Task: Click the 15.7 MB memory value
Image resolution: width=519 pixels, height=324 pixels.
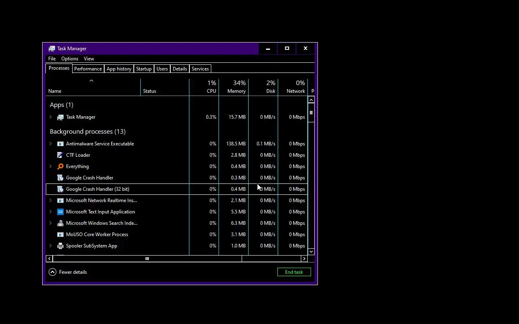Action: pos(237,117)
